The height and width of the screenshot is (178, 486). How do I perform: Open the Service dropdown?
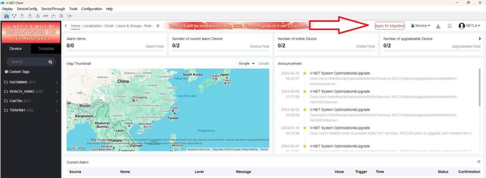pyautogui.click(x=421, y=26)
